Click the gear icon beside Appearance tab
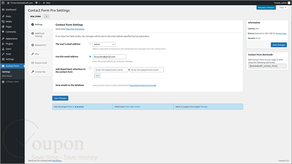292x164 pixels. (x=33, y=45)
